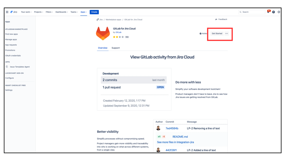
Task: Open the three-dot more actions menu
Action: [x=227, y=34]
